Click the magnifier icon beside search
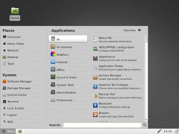The height and width of the screenshot is (134, 179). (x=145, y=125)
